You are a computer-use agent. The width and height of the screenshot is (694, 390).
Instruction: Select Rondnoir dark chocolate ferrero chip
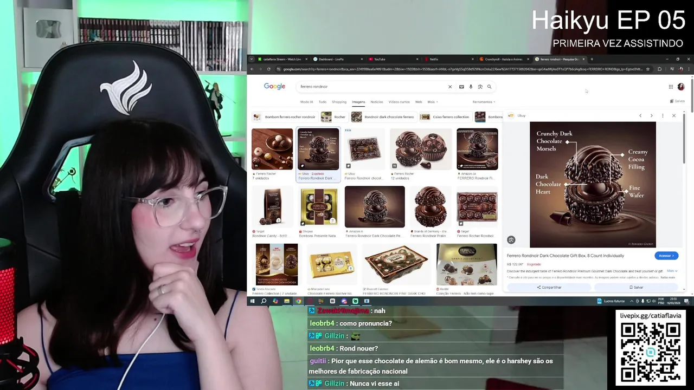(383, 117)
